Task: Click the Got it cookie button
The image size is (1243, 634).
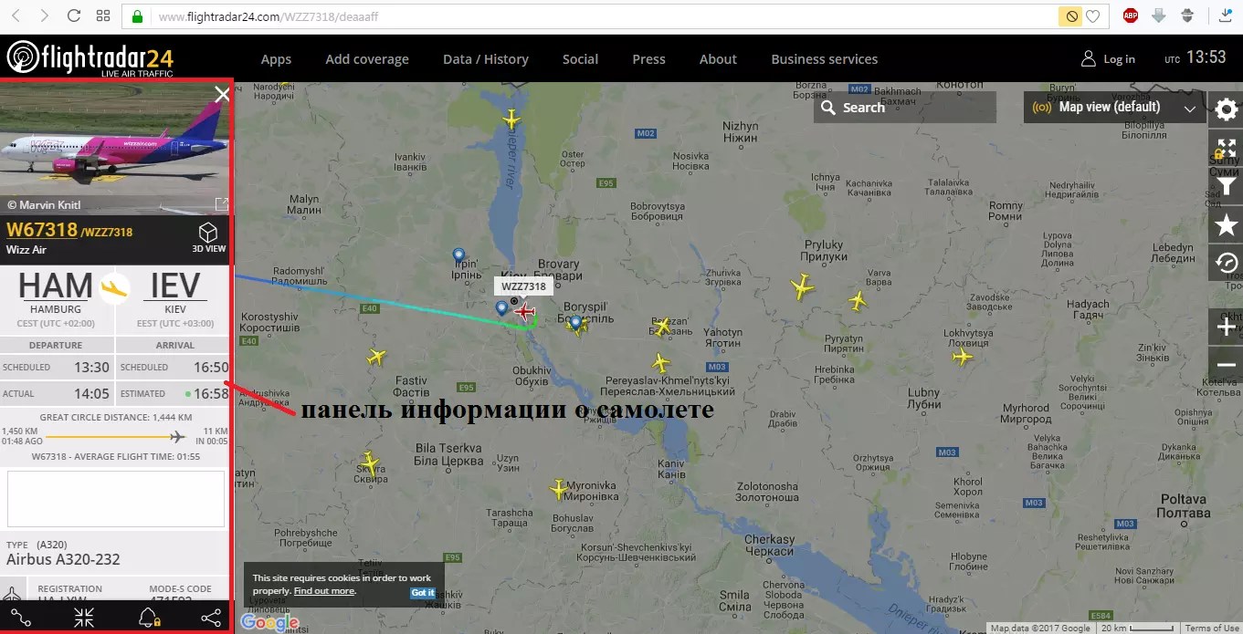Action: (x=423, y=592)
